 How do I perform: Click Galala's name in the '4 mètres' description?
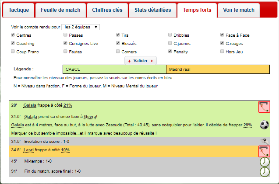[x=18, y=125]
